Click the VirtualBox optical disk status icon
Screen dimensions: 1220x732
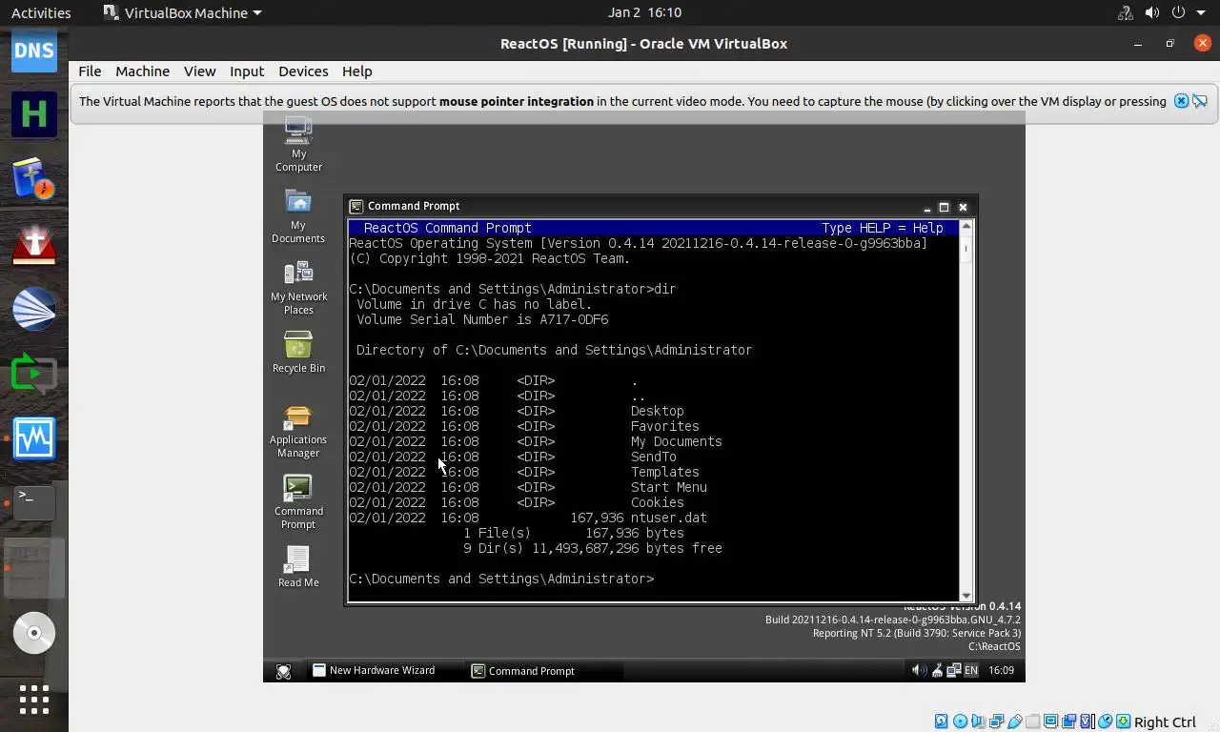click(960, 722)
